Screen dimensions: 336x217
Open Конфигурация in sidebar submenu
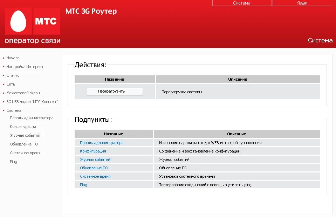pos(23,127)
